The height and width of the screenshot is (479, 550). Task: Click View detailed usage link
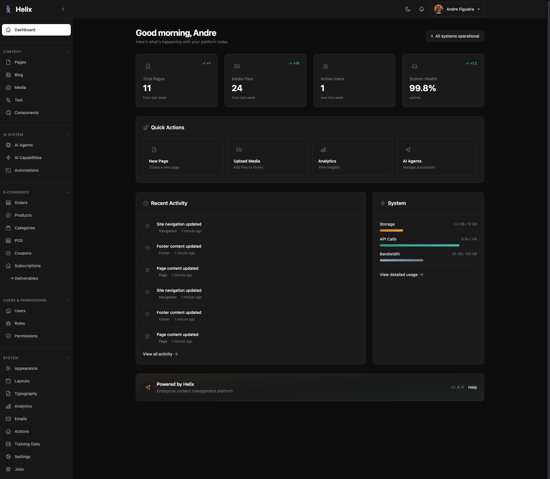[x=401, y=275]
